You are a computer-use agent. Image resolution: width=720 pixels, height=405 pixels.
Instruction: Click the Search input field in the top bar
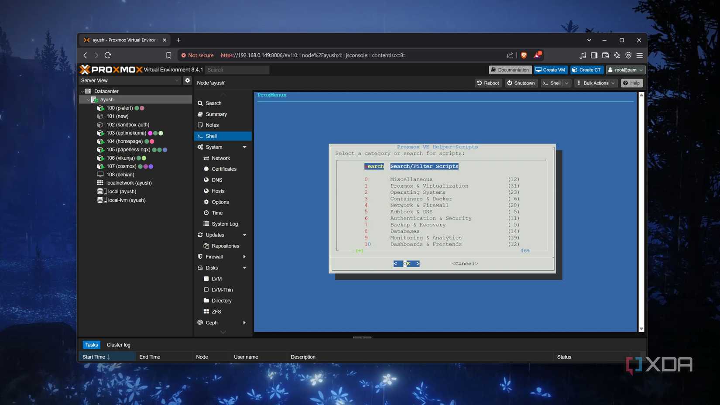coord(237,69)
